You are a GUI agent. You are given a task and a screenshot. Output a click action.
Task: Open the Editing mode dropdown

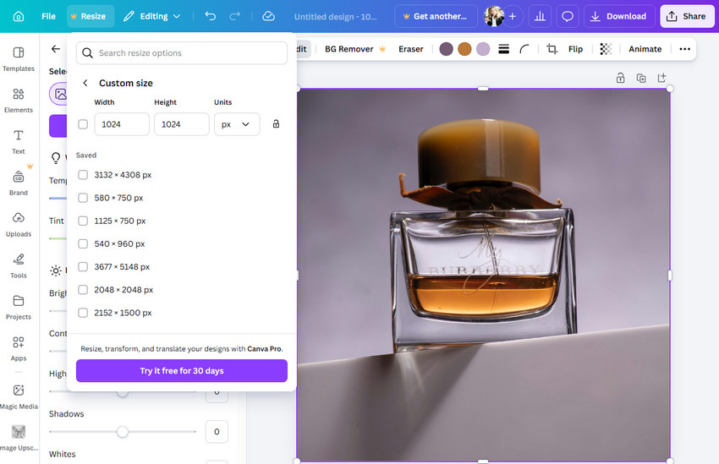click(151, 17)
